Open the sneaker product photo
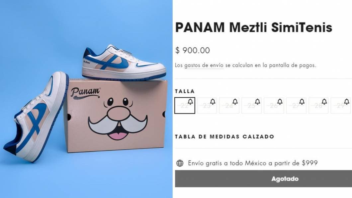The image size is (352, 198). click(x=86, y=99)
